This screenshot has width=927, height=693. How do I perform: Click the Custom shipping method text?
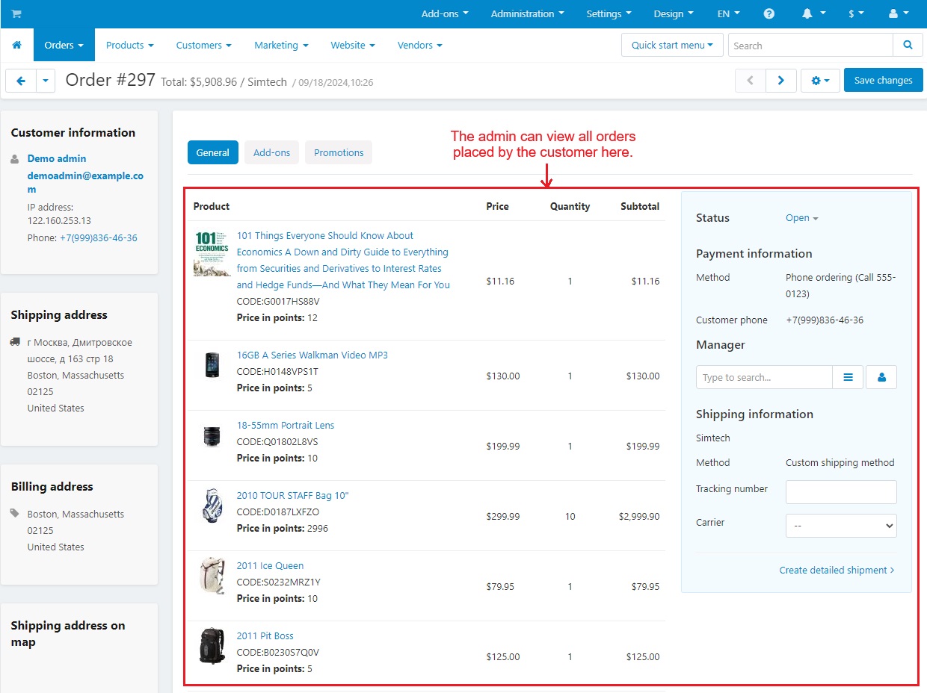(x=840, y=462)
